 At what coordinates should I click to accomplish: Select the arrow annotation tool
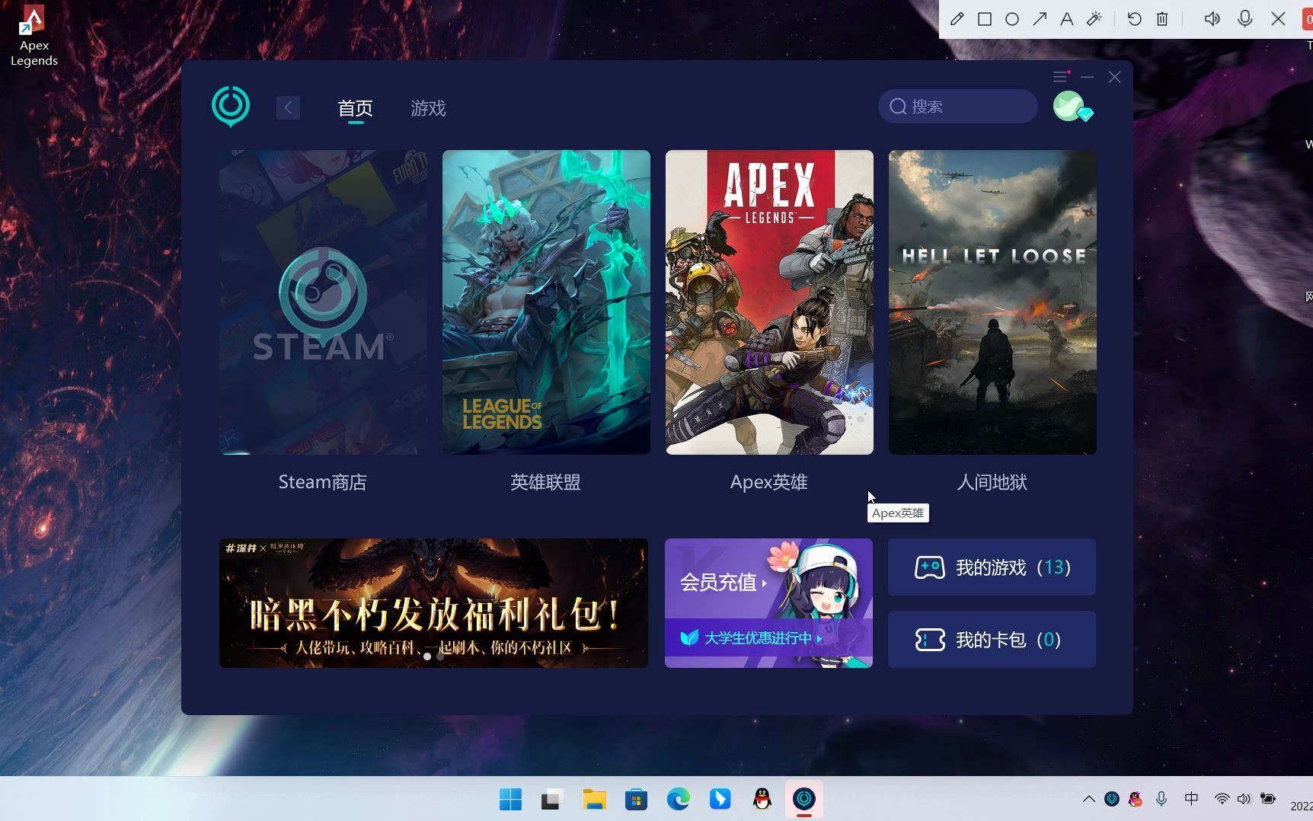click(1040, 19)
